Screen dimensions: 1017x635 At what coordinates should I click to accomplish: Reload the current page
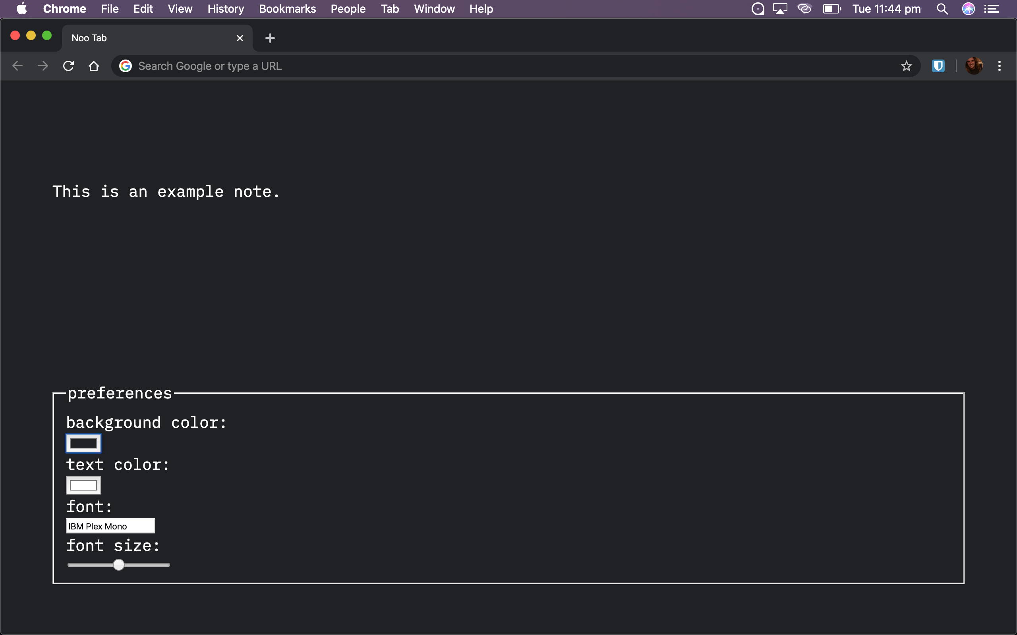pyautogui.click(x=68, y=66)
